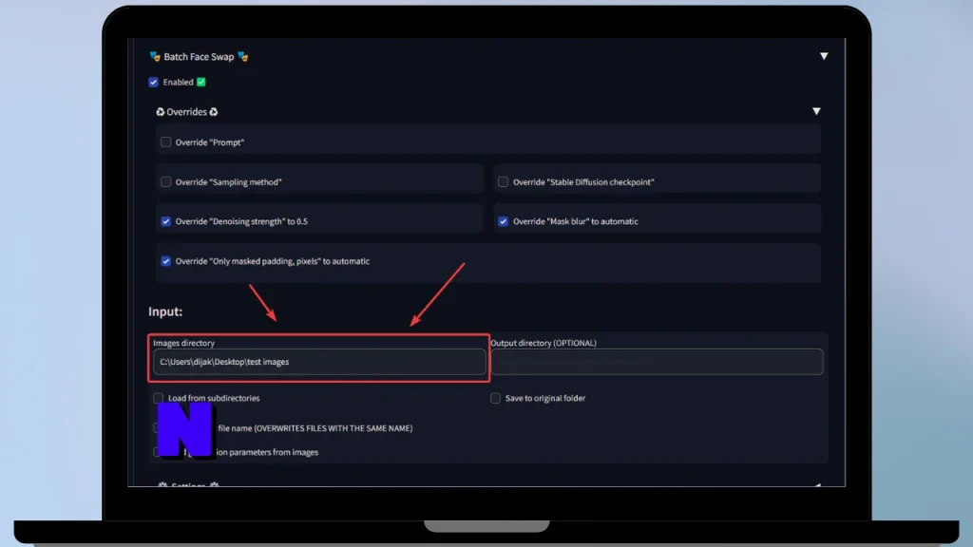The image size is (973, 547).
Task: Click the masks icon right of Batch Face Swap
Action: 242,56
